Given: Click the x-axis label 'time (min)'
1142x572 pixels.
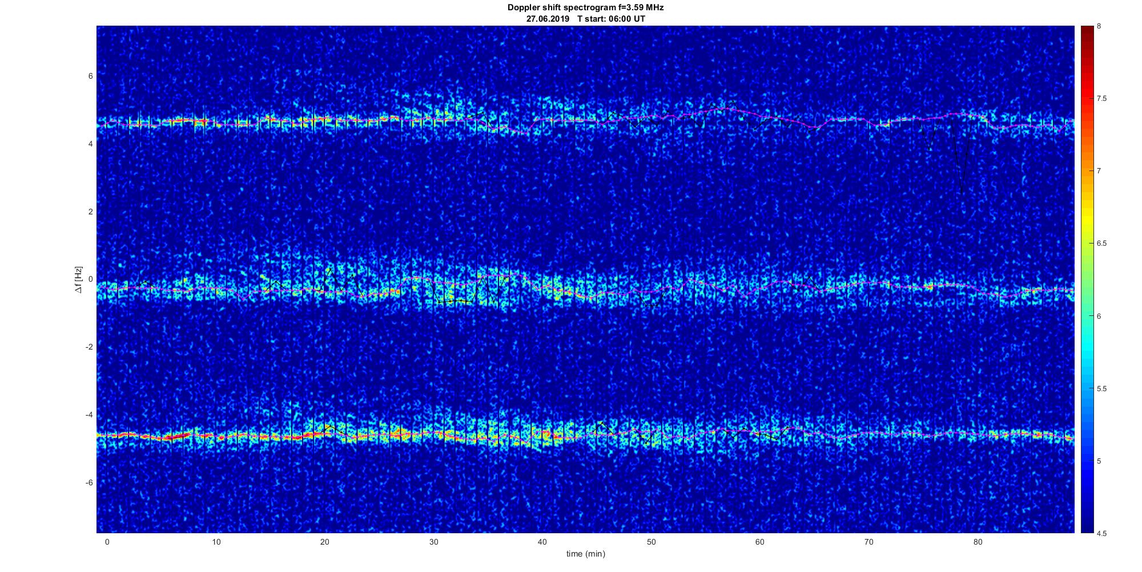Looking at the screenshot, I should pos(585,554).
